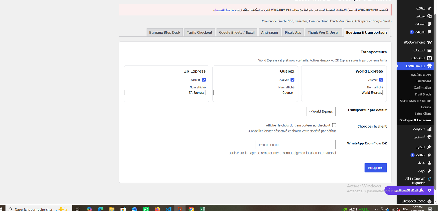Screen dimensions: 438x211
Task: Click the muted volume icon in tray
Action: (x=399, y=209)
